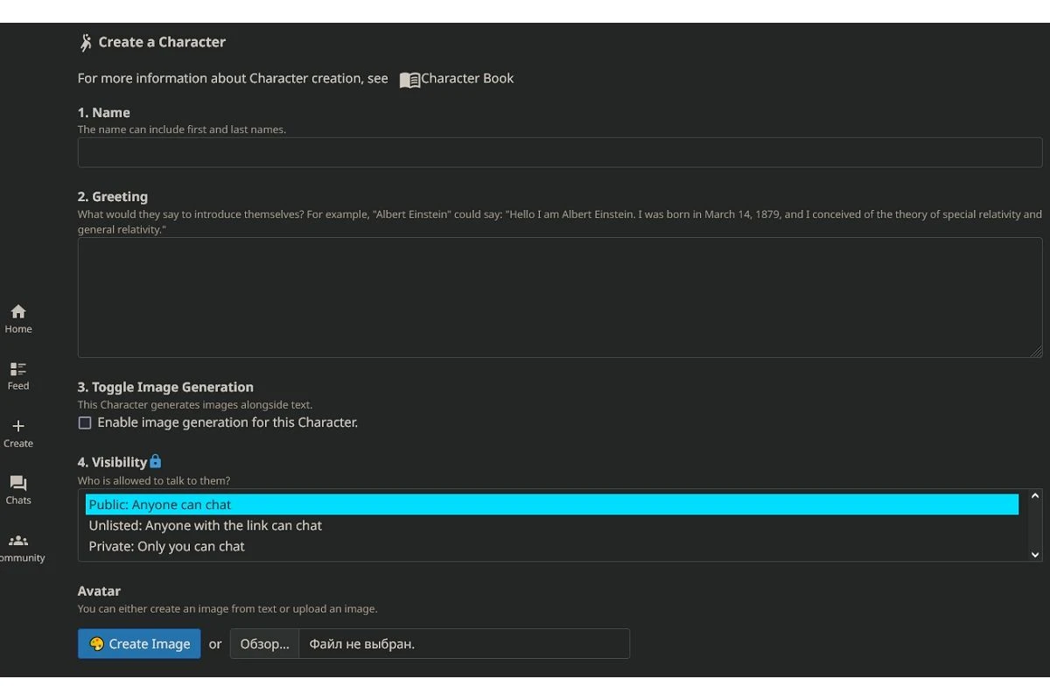1050x700 pixels.
Task: Click the 'Create a Character' title
Action: coord(162,42)
